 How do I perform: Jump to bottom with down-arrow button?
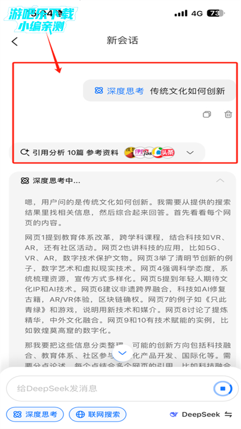(x=122, y=353)
